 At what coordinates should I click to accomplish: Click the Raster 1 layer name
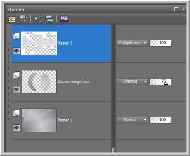65,120
